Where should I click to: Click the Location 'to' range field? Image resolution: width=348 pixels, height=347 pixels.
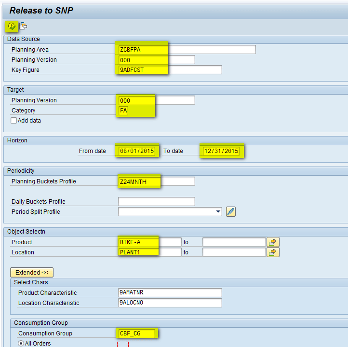234,252
